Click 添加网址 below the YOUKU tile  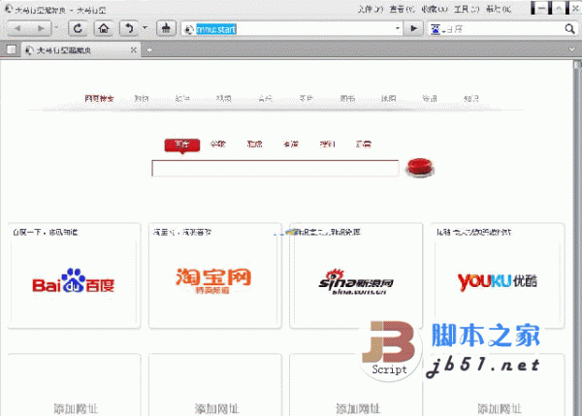click(x=500, y=408)
